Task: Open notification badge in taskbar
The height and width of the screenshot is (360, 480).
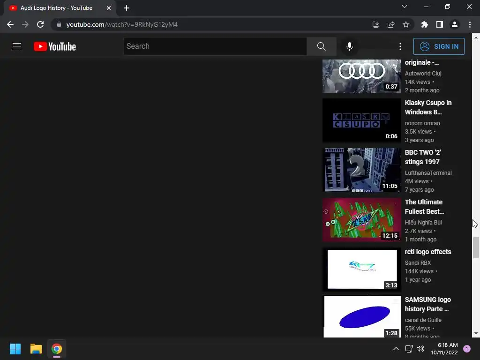Action: click(x=467, y=349)
